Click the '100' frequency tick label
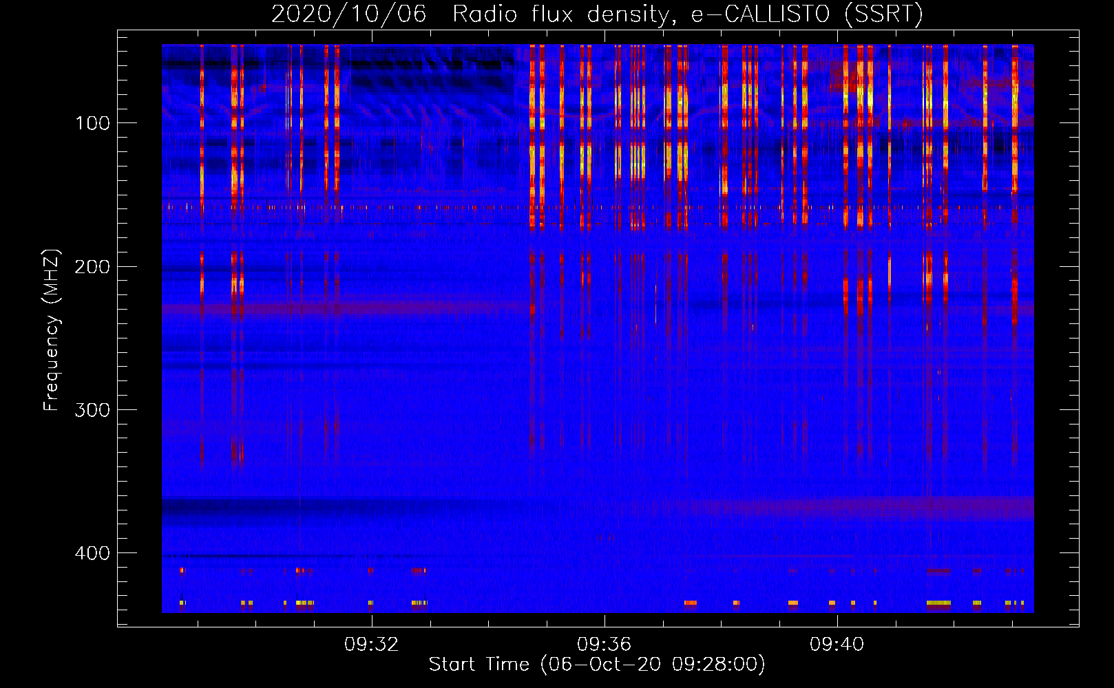 92,123
